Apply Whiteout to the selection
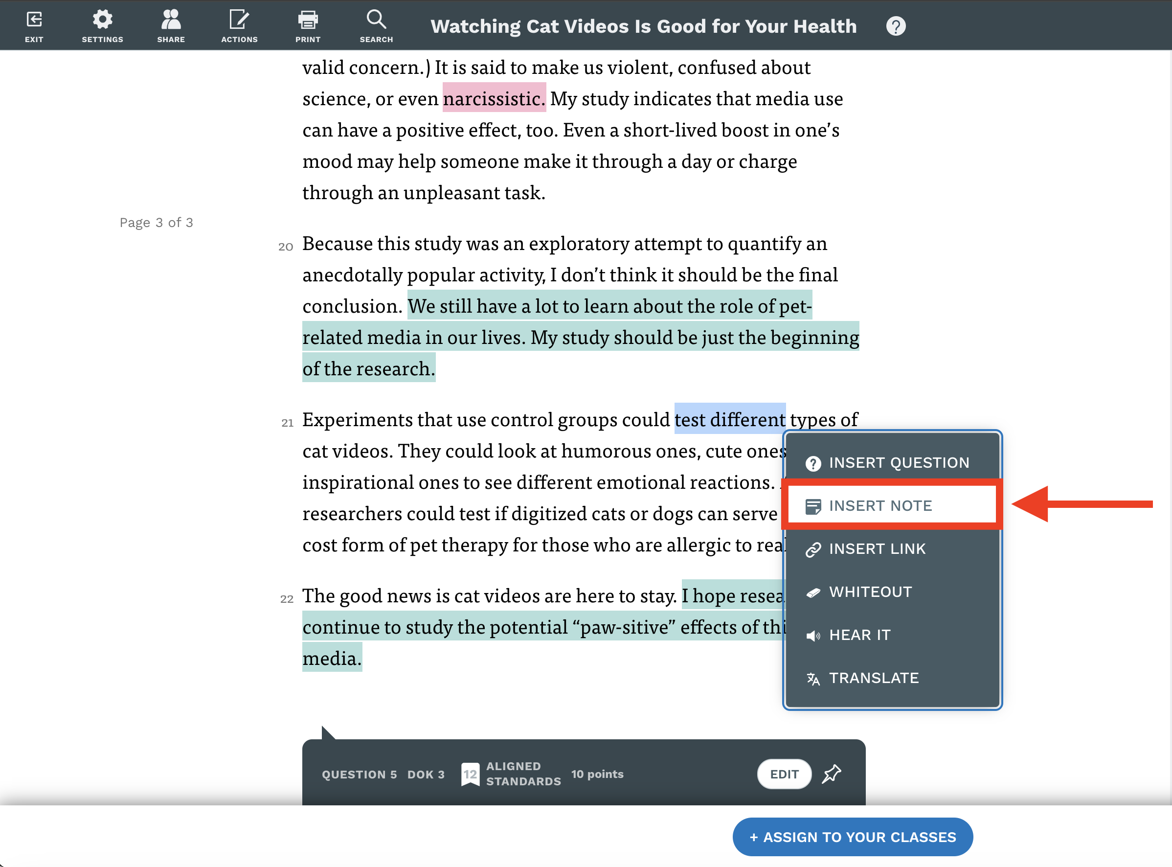 coord(870,592)
